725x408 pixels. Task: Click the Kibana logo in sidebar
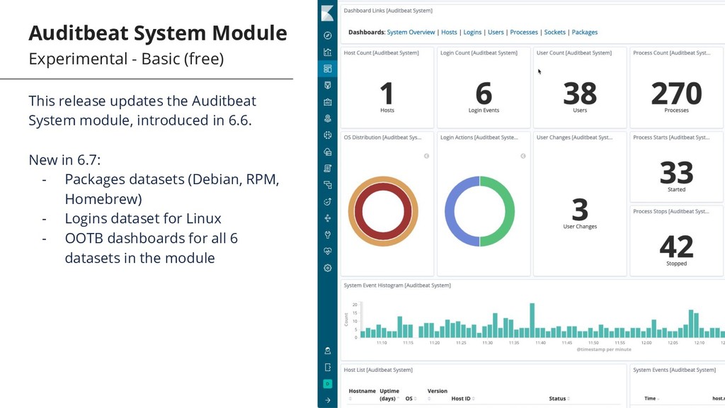click(x=327, y=13)
